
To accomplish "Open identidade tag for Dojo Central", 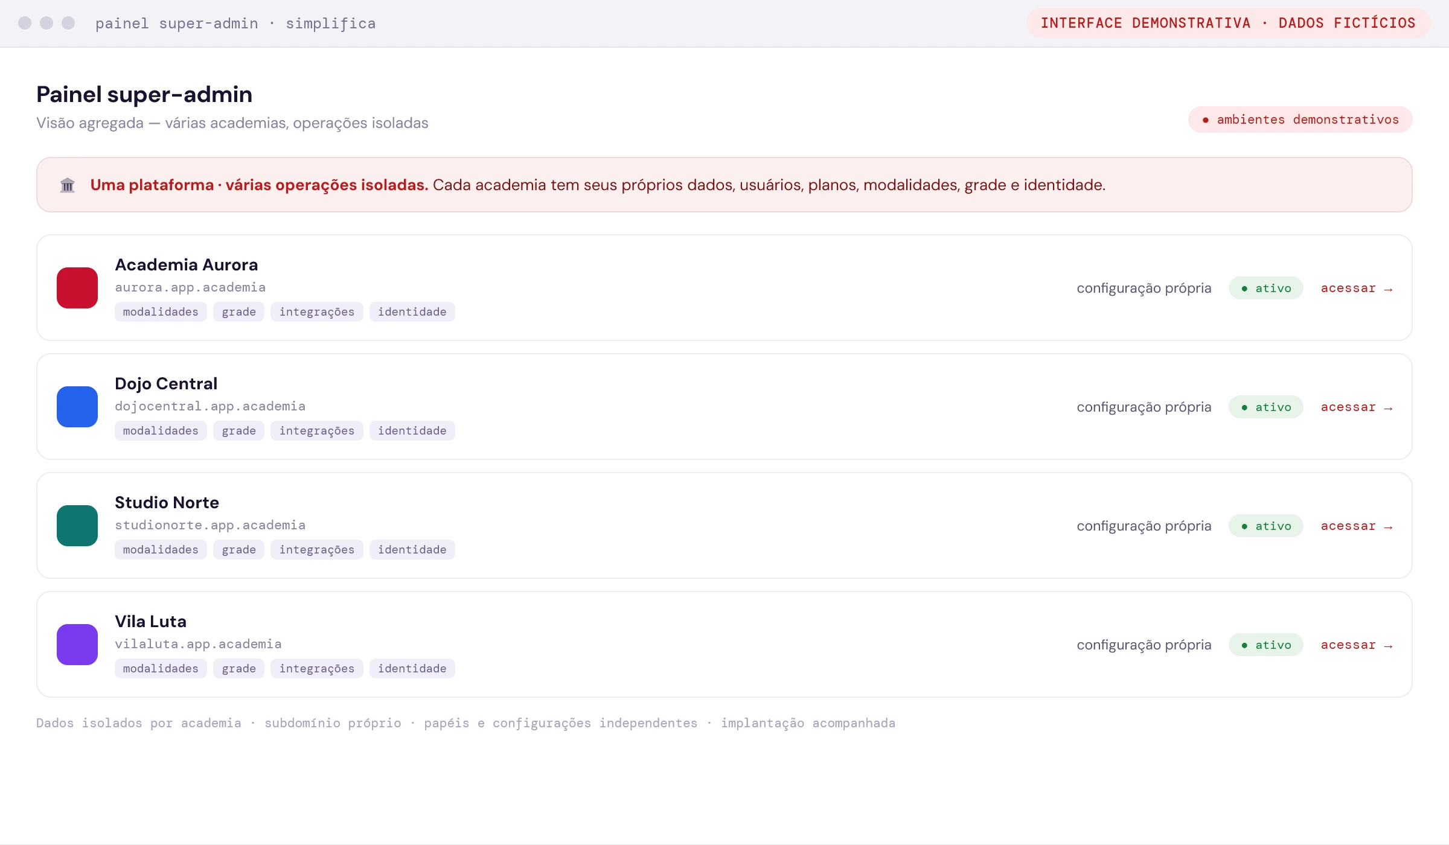I will pyautogui.click(x=412, y=431).
